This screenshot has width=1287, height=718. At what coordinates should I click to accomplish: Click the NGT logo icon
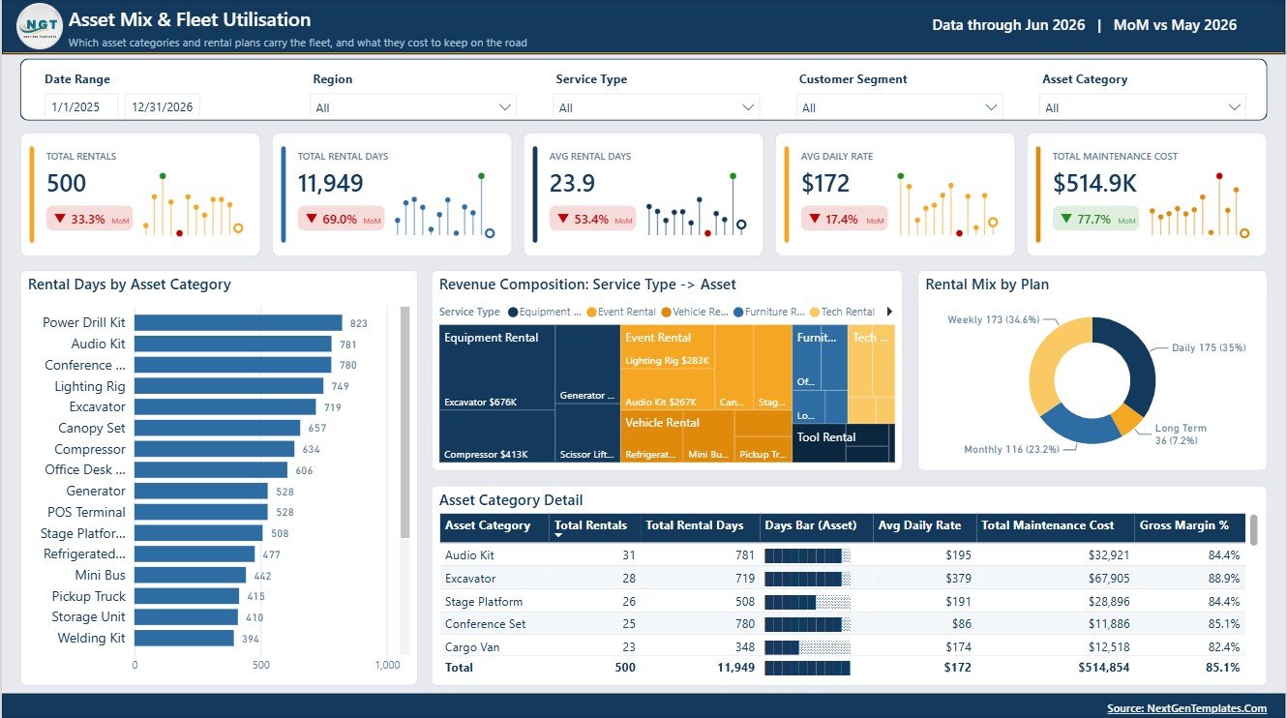point(40,26)
